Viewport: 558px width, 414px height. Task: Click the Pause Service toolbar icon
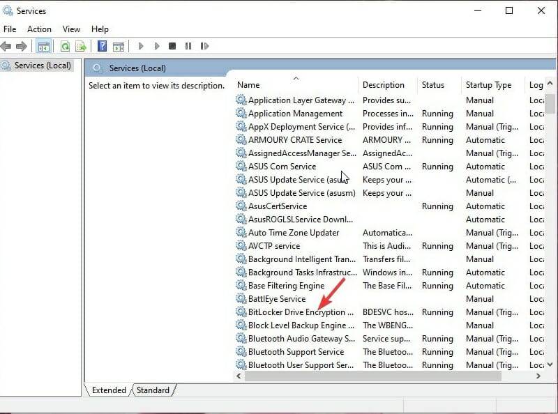coord(188,46)
